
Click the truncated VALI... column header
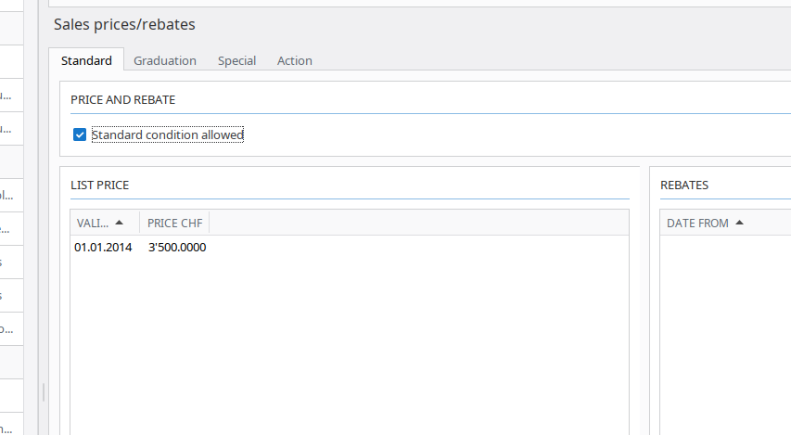click(92, 223)
